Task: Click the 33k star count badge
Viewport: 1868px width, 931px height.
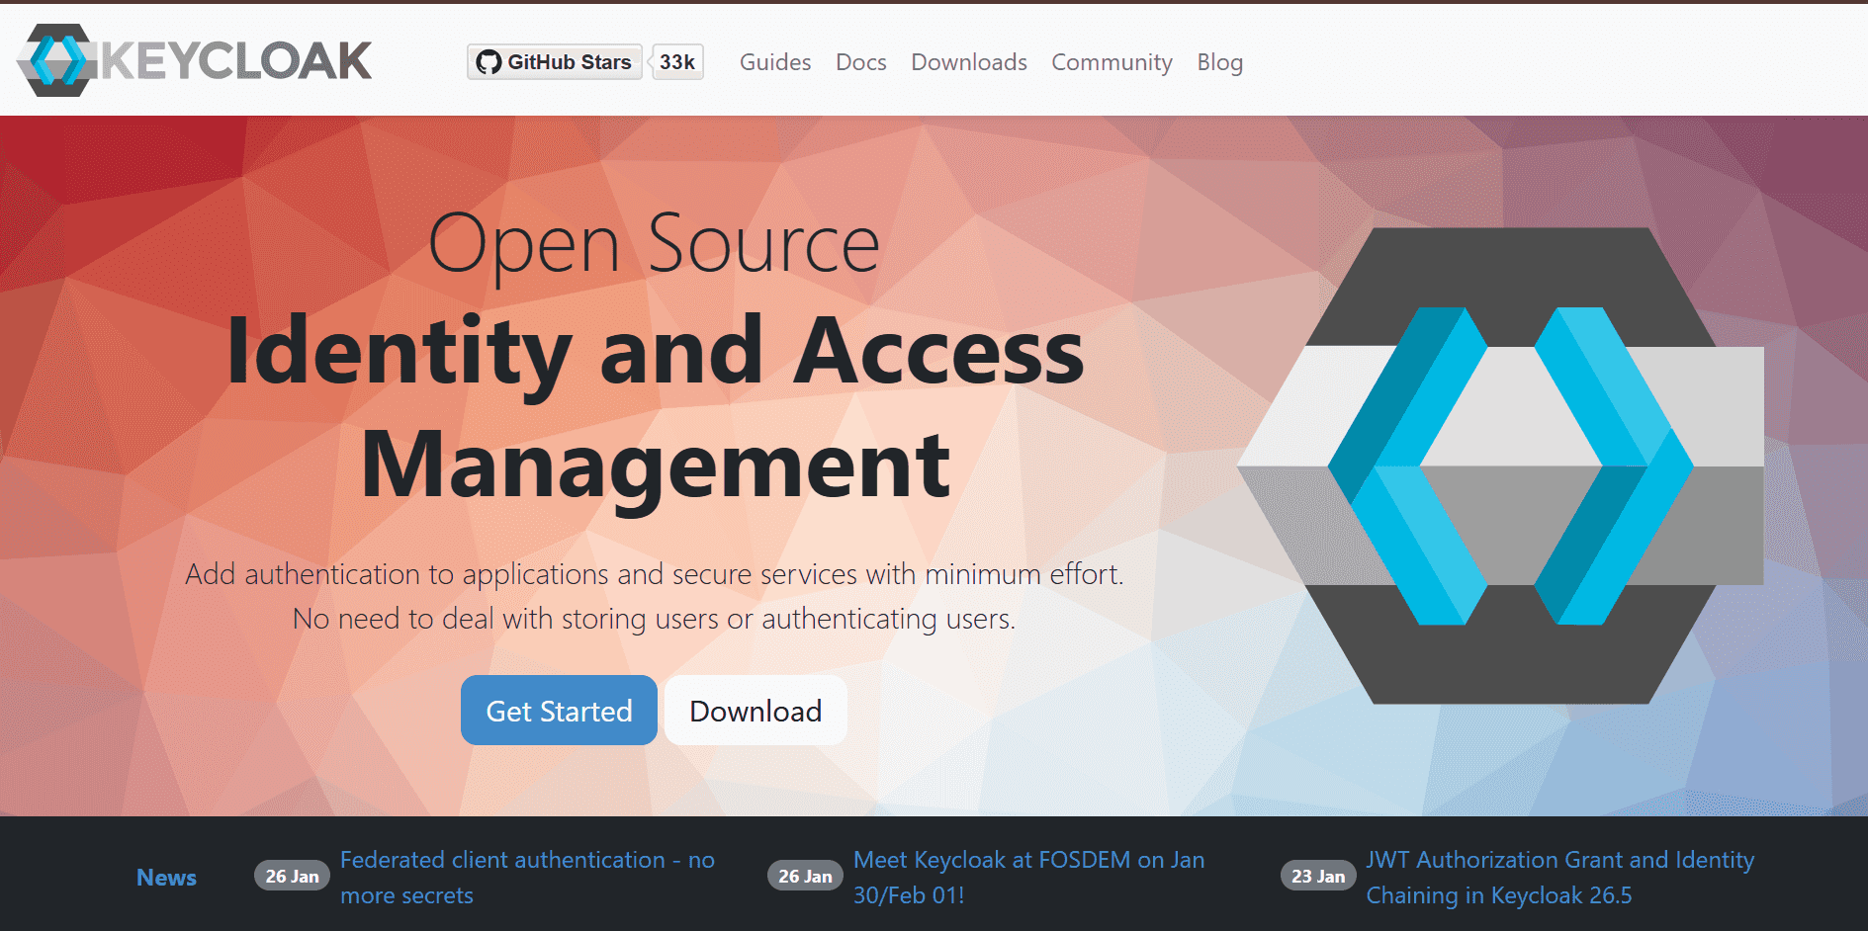Action: [677, 62]
